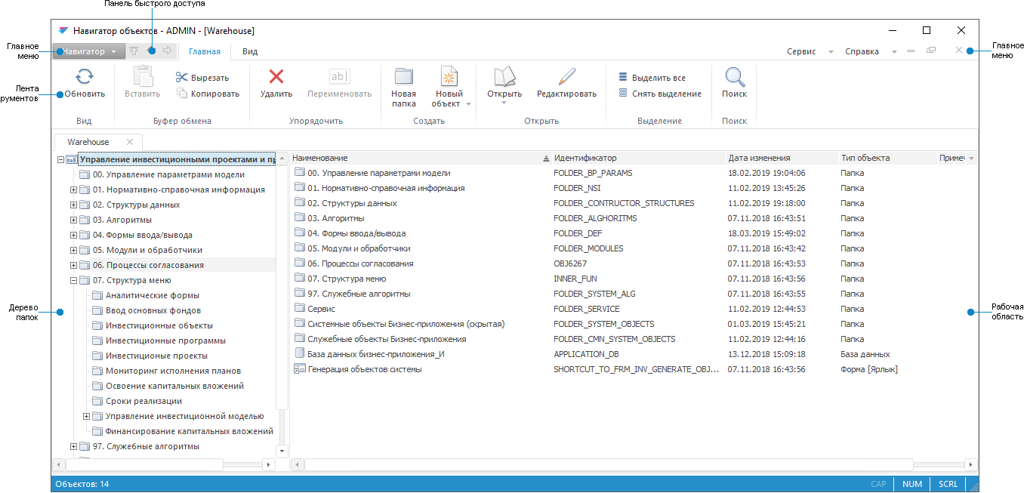Screen dimensions: 1024x493
Task: Collapse the 07. Структура меню tree node
Action: [x=74, y=280]
